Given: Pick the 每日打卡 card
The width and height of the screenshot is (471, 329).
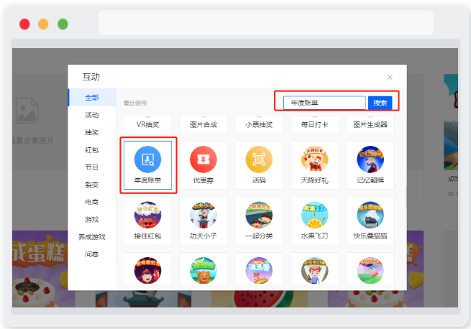Looking at the screenshot, I should [314, 125].
